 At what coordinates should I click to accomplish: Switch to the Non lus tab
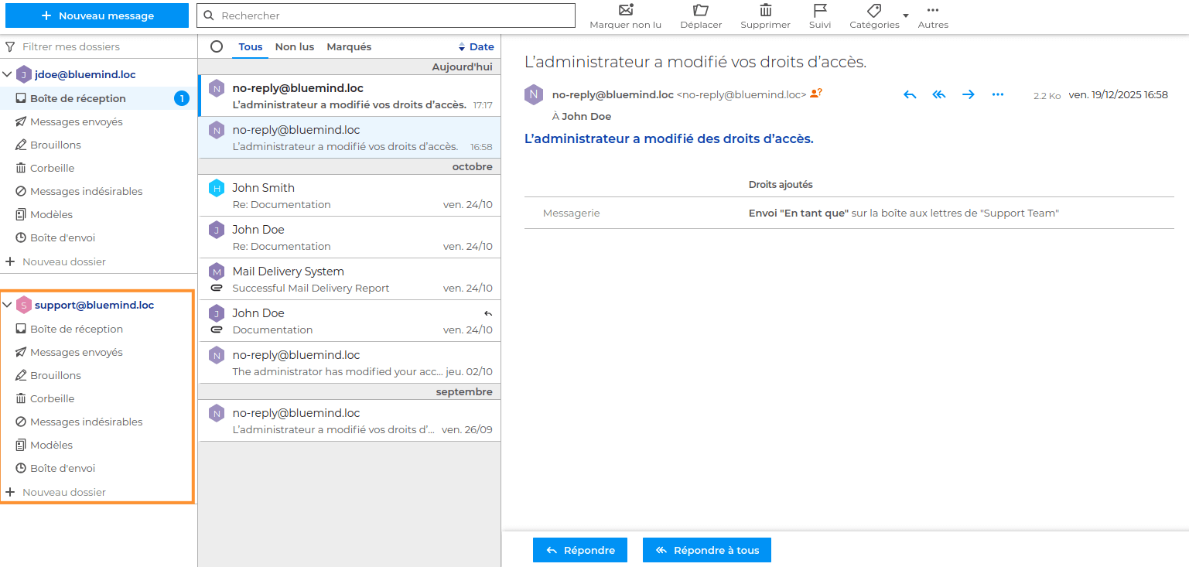click(x=295, y=46)
